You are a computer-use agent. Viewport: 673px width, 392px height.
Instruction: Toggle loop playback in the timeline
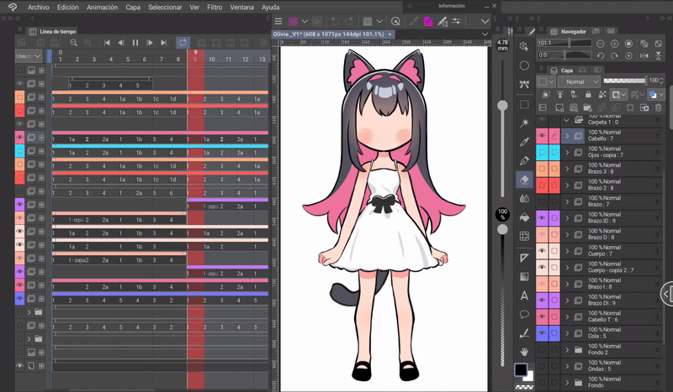(183, 42)
